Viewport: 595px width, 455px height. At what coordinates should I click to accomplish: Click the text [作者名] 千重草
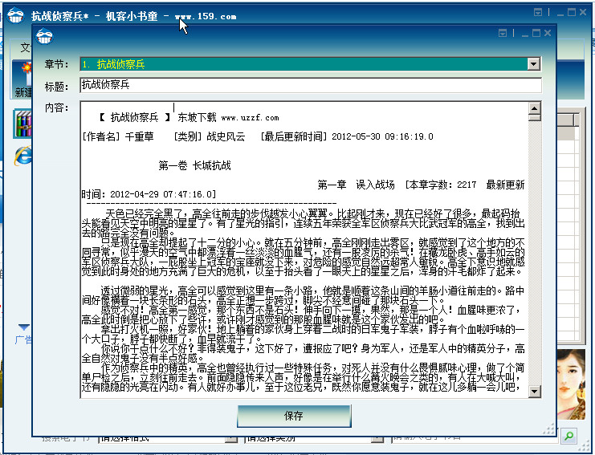point(118,136)
